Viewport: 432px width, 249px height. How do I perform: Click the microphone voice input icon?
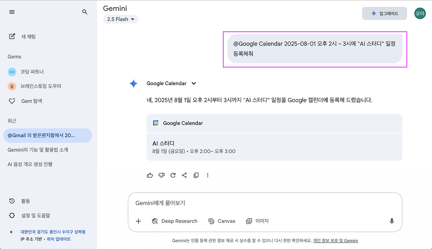392,221
